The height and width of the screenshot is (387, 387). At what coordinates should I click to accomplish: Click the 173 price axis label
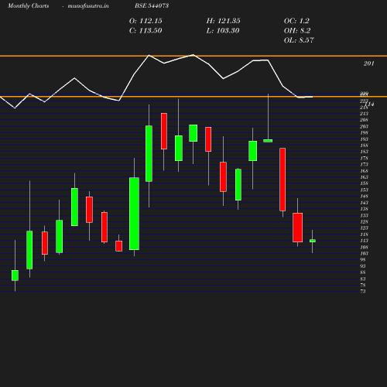tap(365, 164)
